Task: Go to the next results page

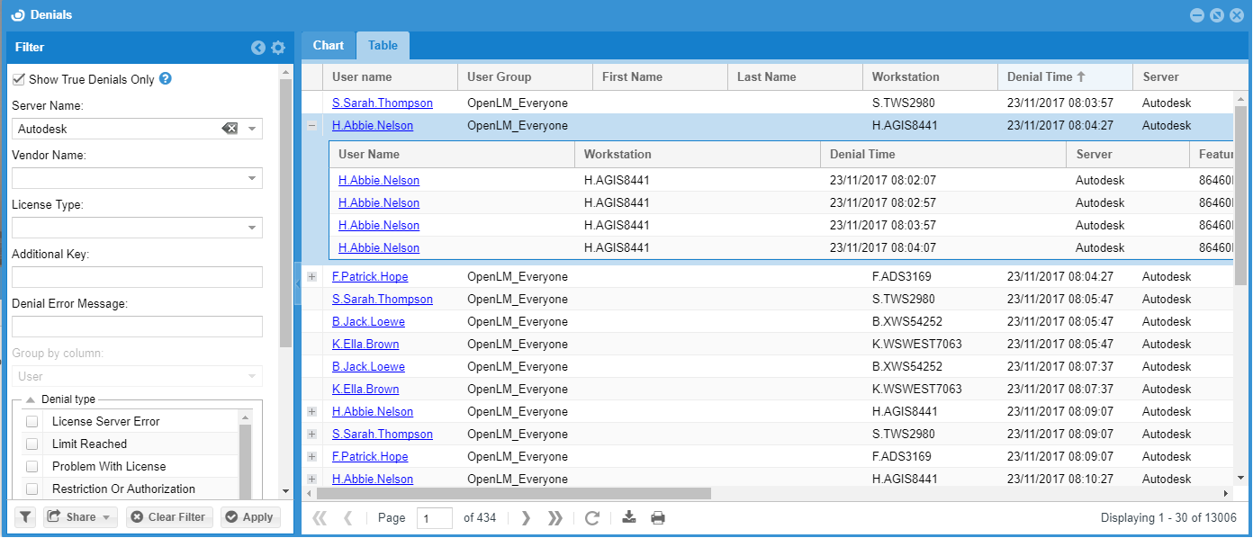Action: coord(527,518)
